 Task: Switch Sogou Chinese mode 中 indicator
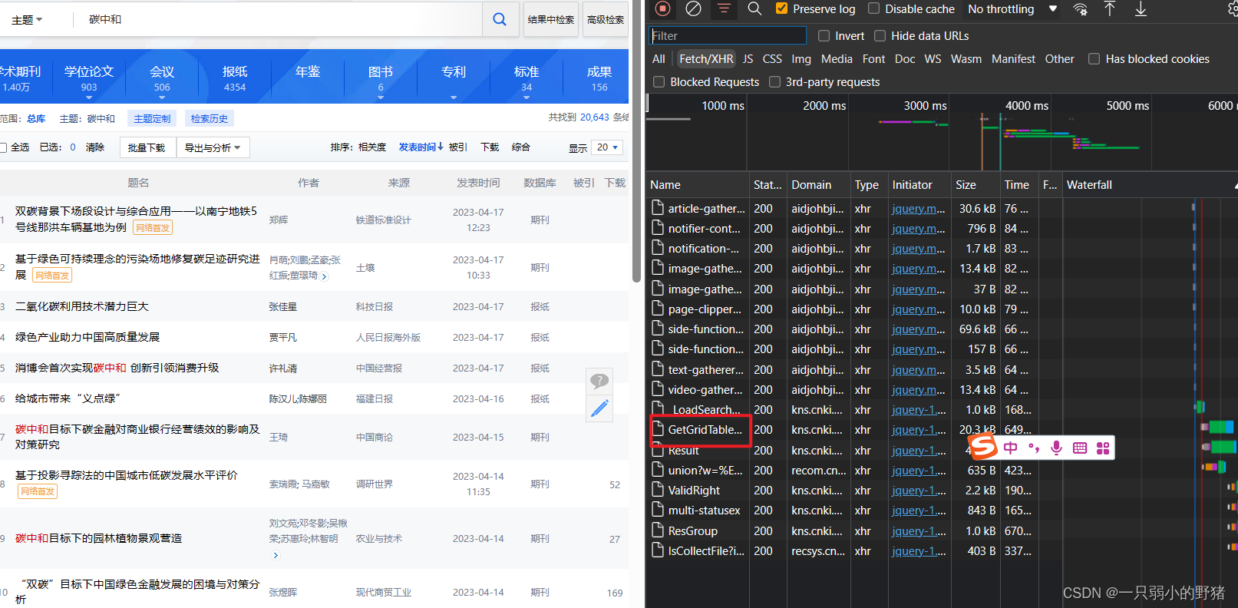(x=1010, y=448)
